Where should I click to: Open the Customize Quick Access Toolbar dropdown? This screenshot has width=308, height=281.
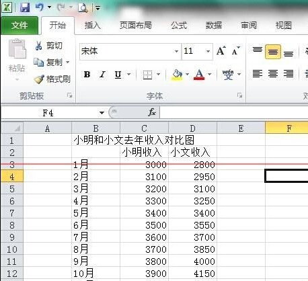click(x=98, y=8)
